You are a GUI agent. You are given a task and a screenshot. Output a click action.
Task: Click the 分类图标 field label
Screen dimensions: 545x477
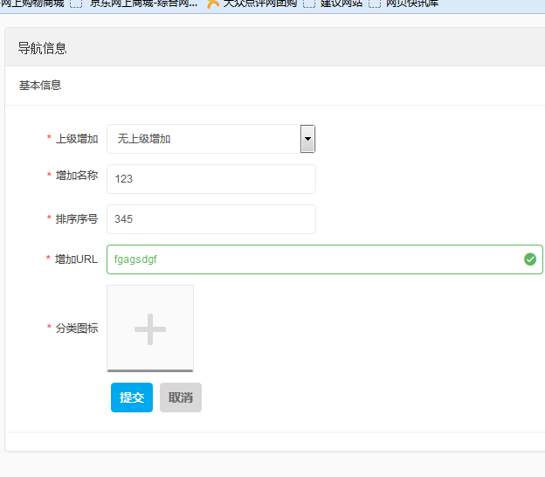click(x=77, y=328)
